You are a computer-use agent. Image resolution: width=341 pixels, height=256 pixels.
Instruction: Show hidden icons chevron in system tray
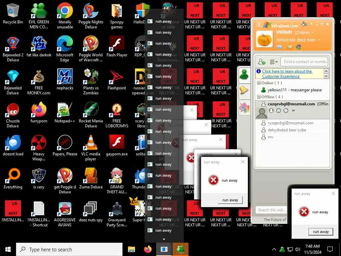tap(274, 249)
